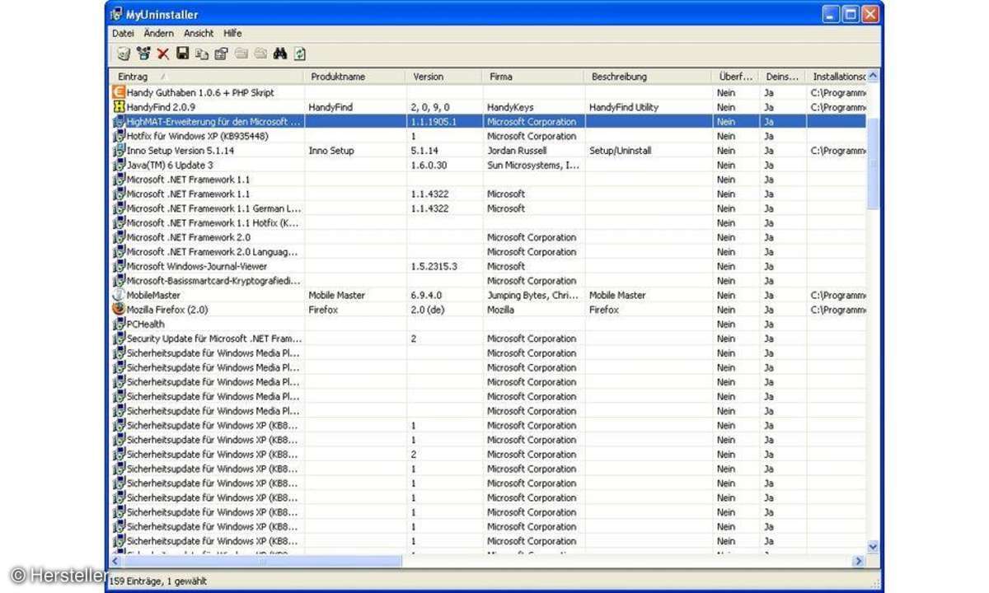Click version cell 1.6.0.30
989x593 pixels.
[429, 165]
